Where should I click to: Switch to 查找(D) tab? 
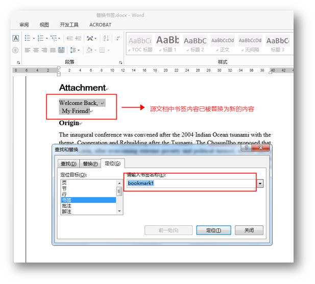coord(68,164)
